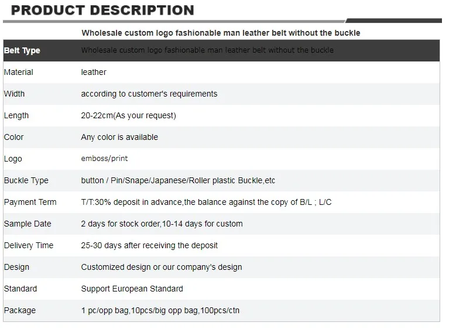Select the 'Any color is available' text

coord(119,137)
